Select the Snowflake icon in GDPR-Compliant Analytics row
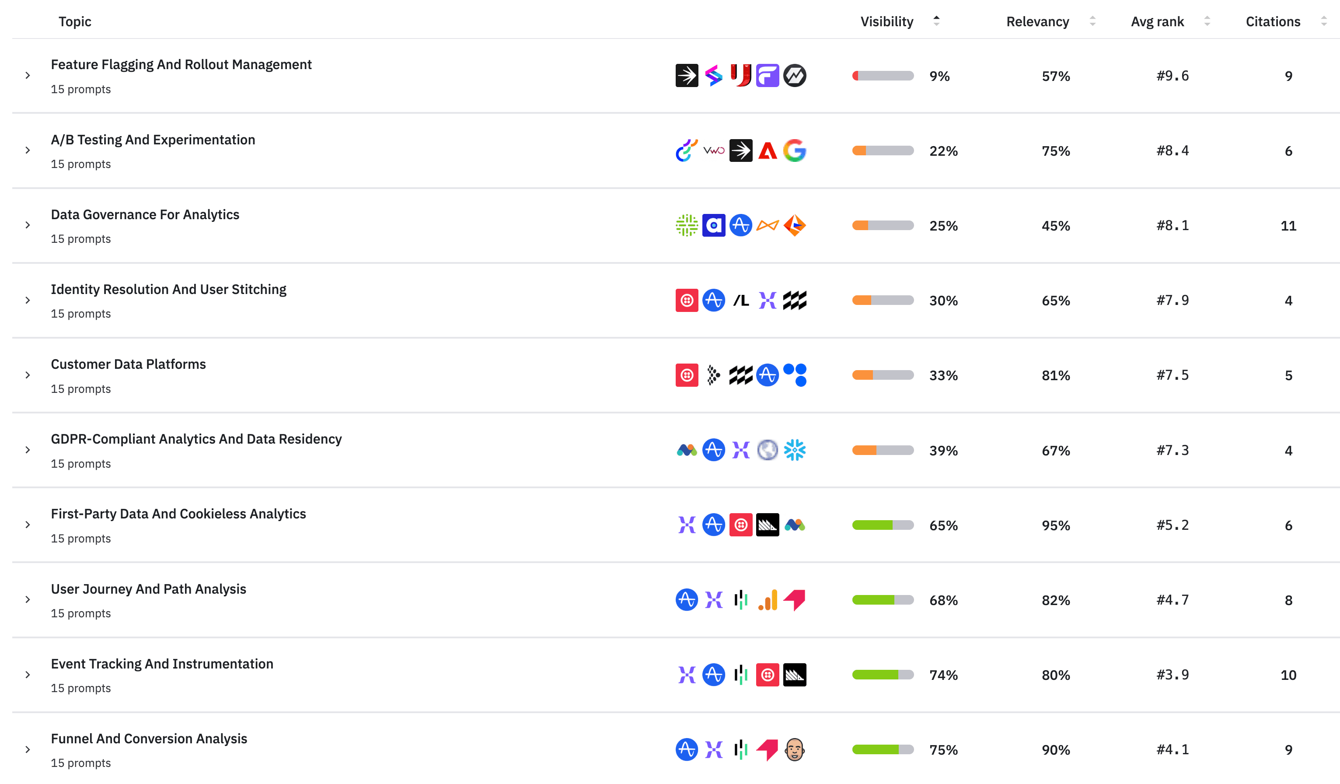Screen dimensions: 1340x784 click(x=796, y=450)
